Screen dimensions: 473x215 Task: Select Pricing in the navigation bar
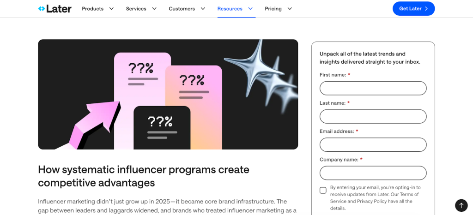coord(273,9)
